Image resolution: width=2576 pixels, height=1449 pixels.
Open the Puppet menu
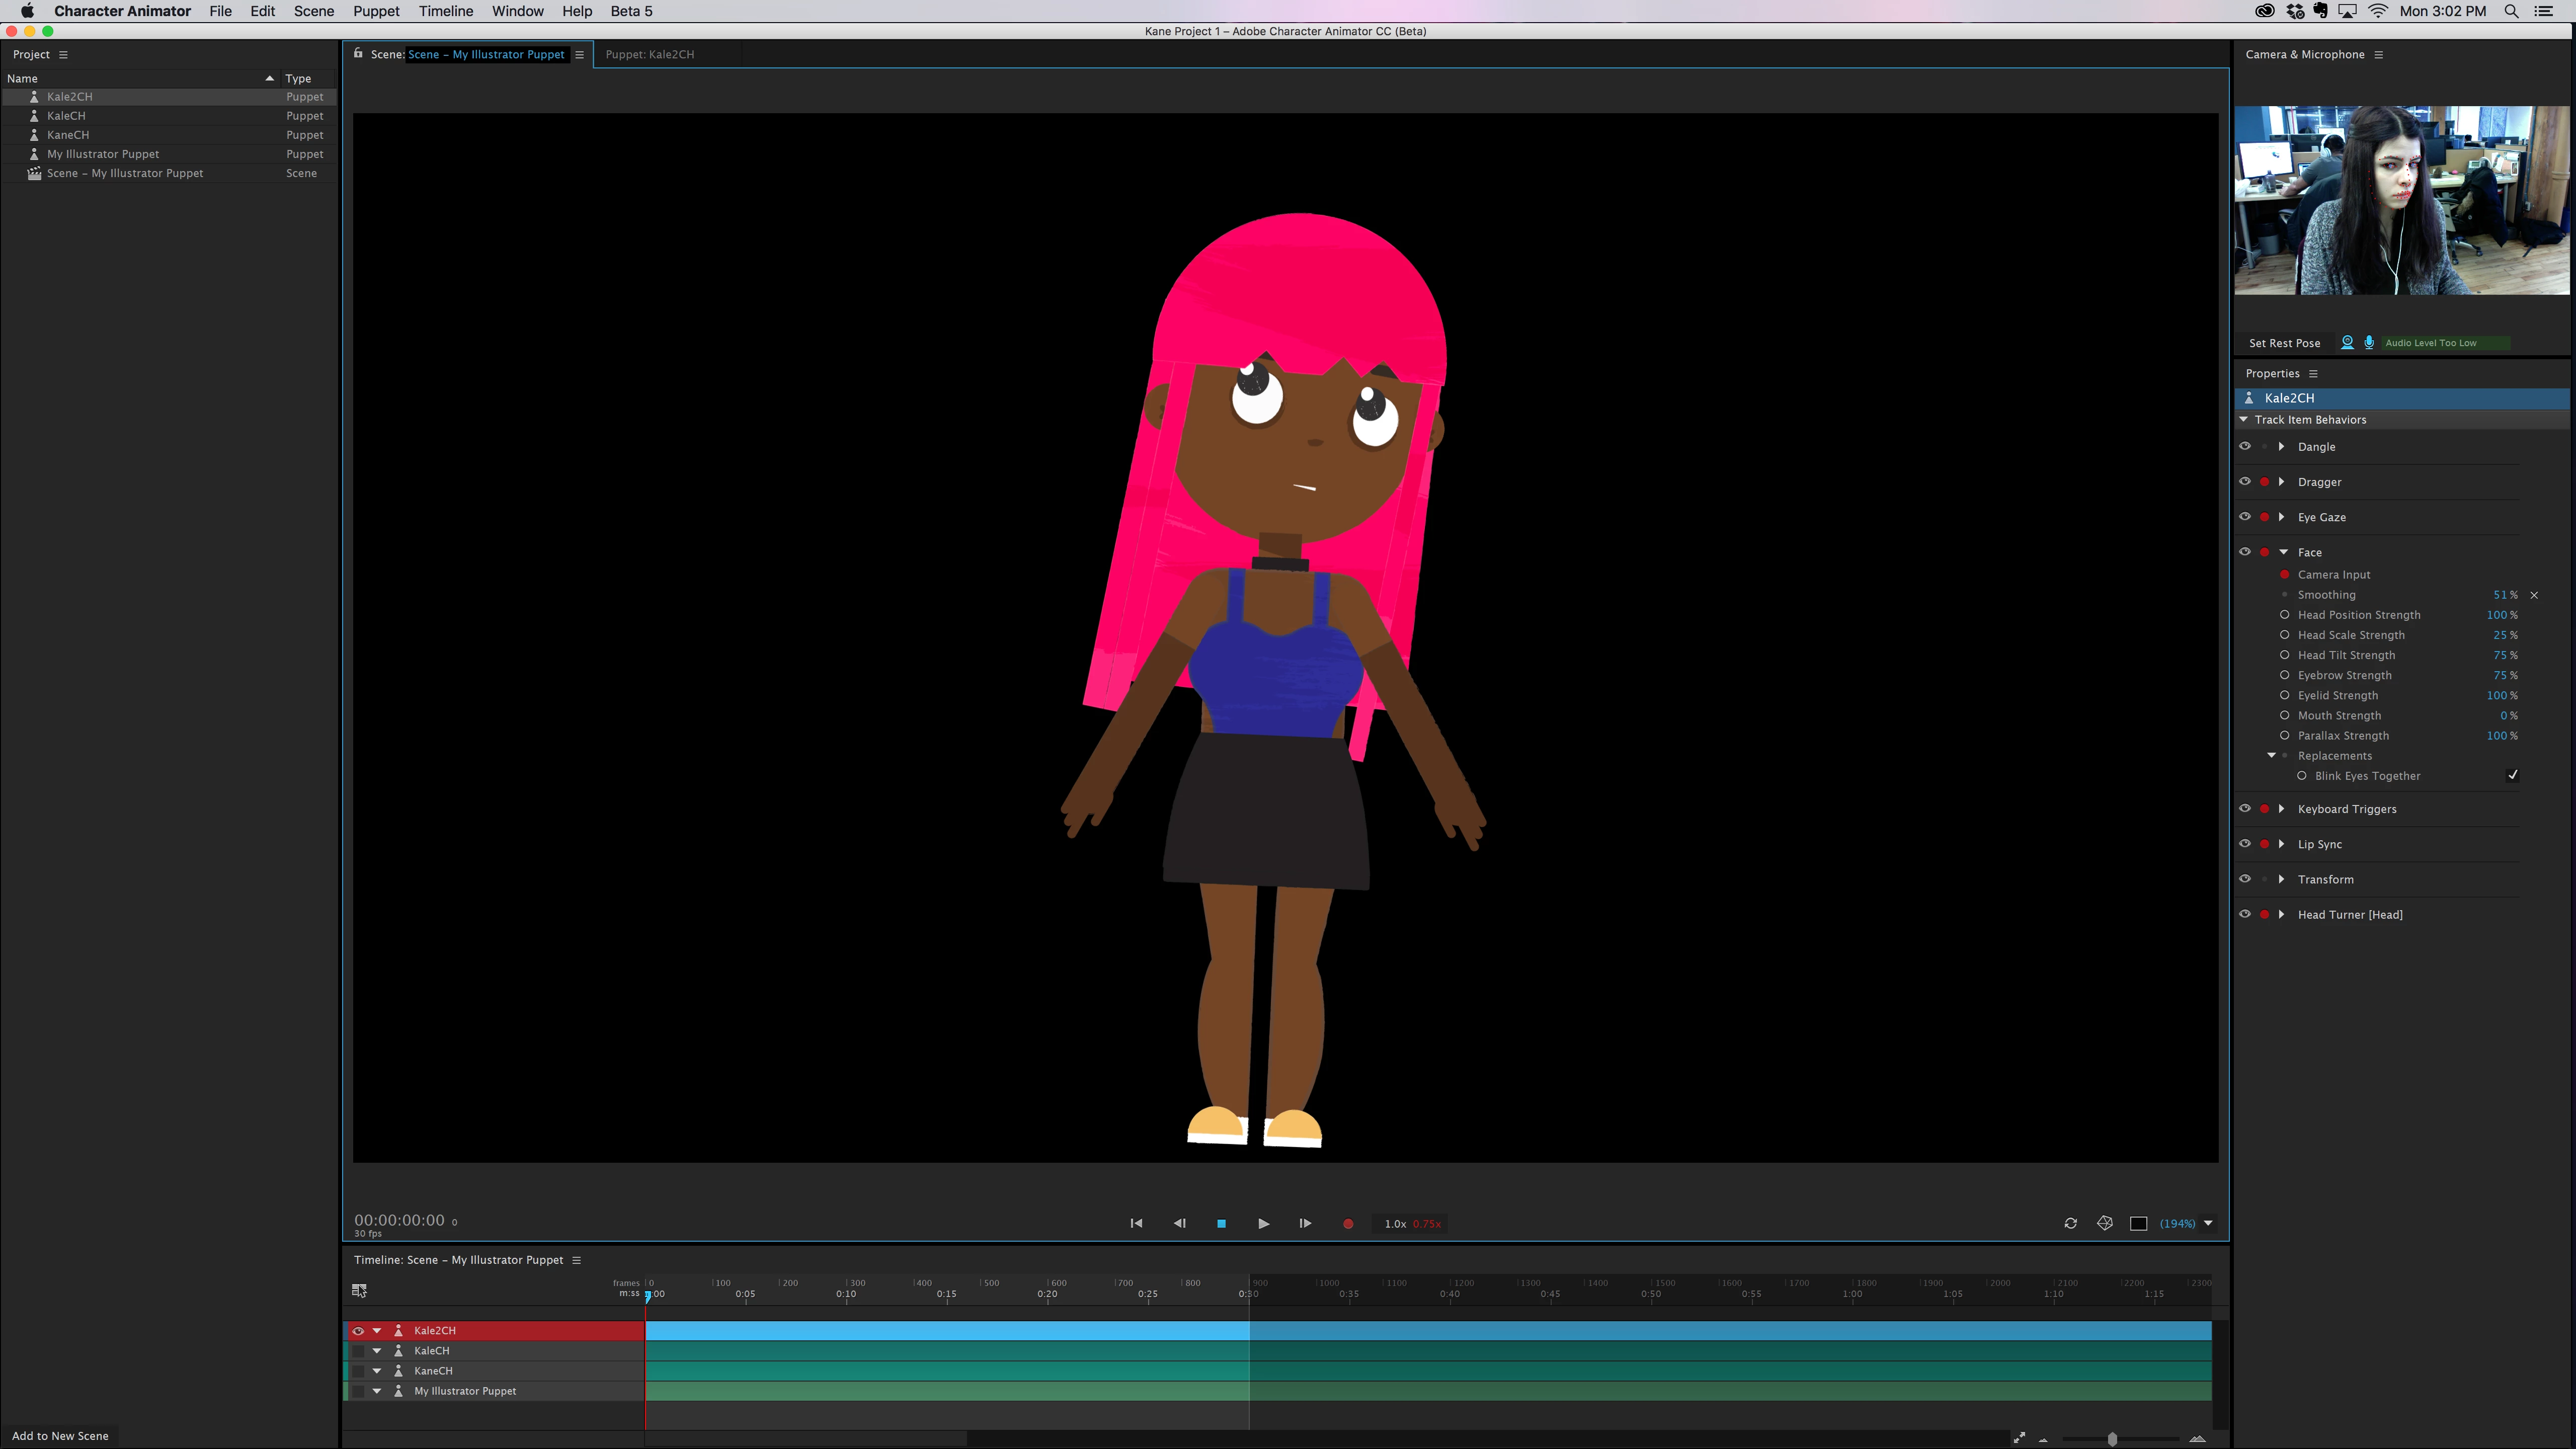[376, 11]
